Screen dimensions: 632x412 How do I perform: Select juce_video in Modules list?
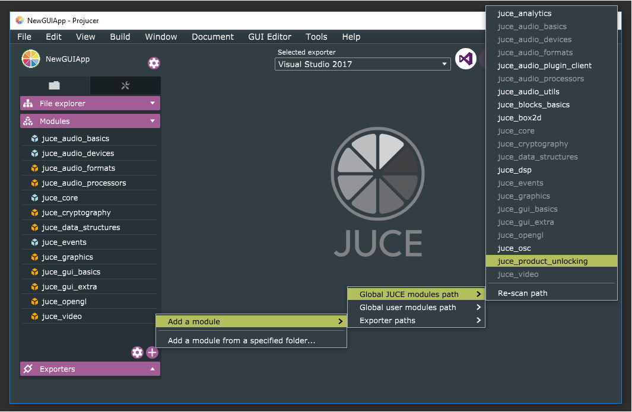tap(90, 317)
